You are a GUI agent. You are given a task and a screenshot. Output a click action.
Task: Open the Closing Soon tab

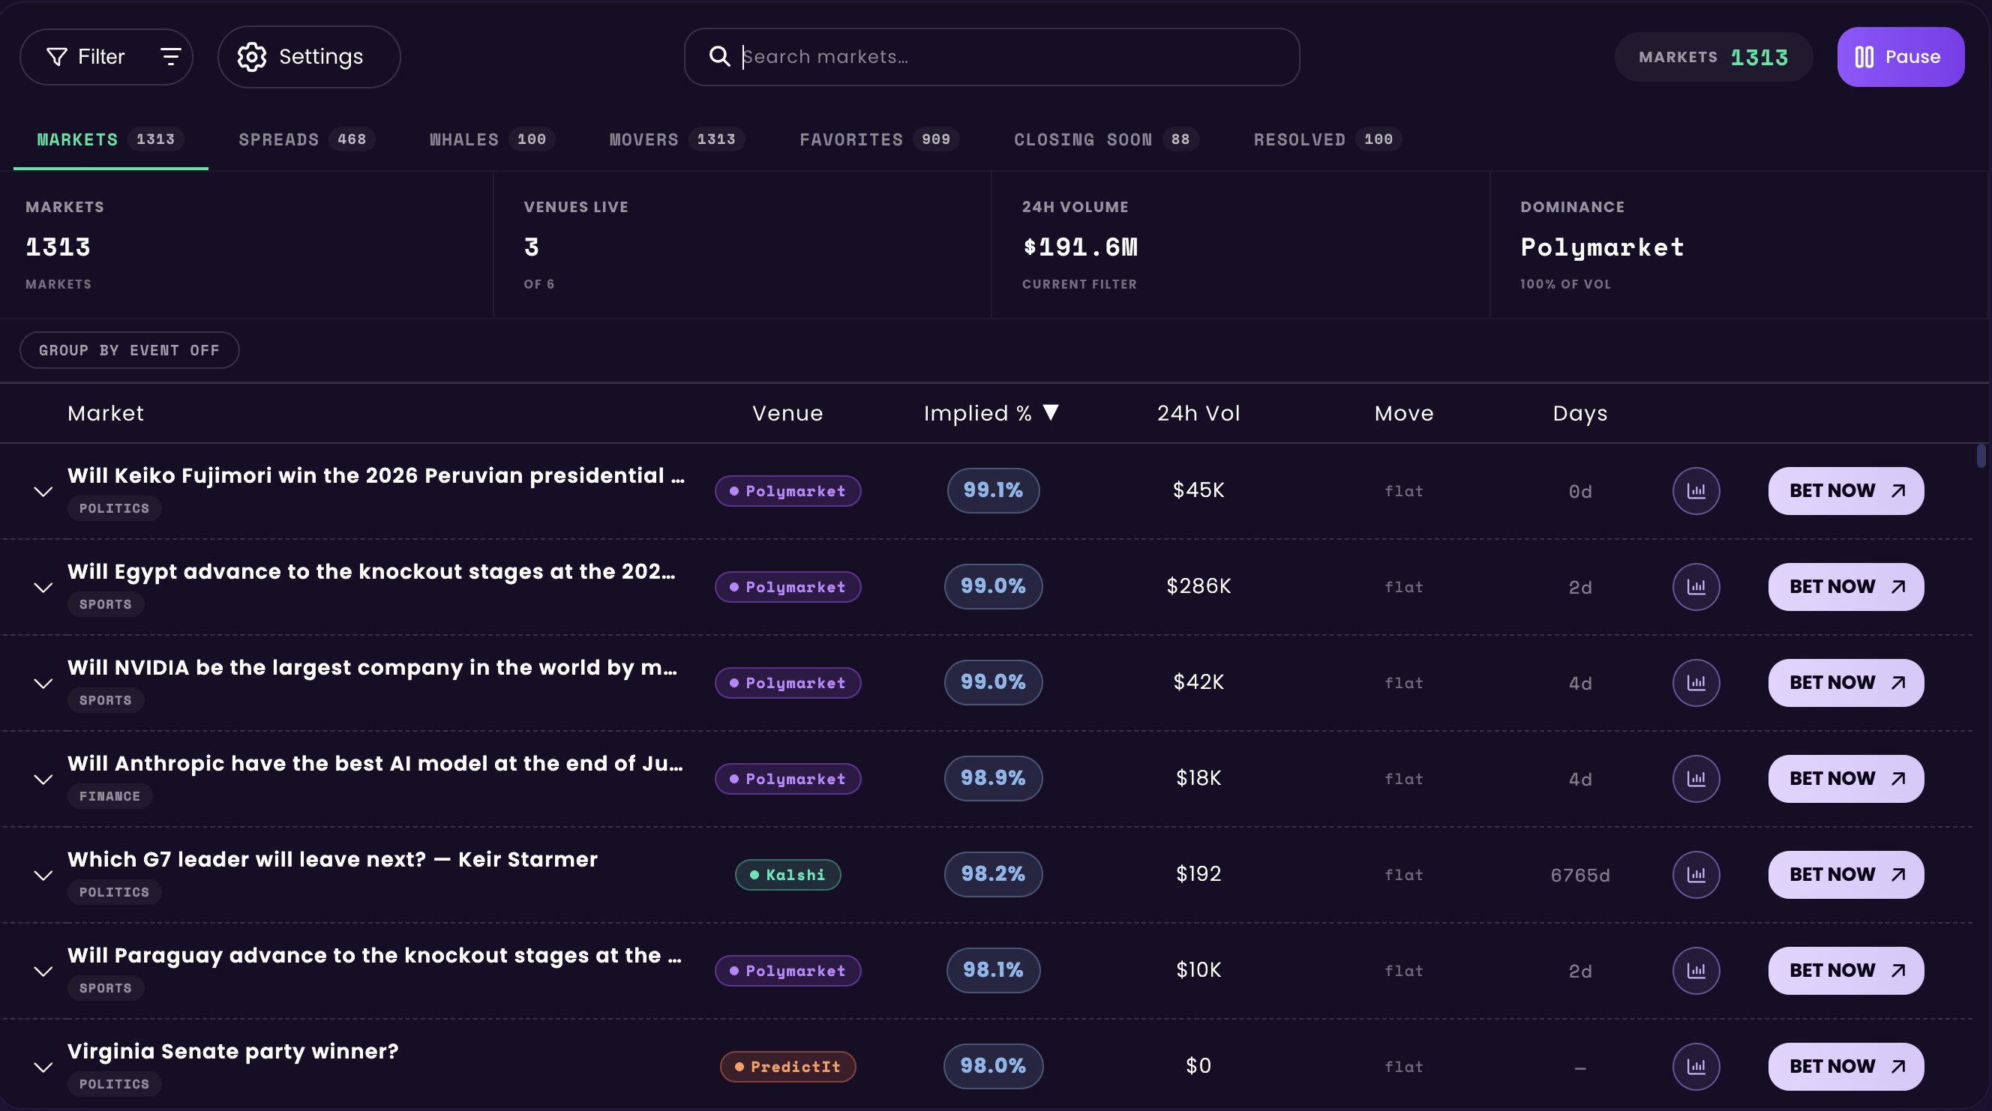coord(1106,139)
